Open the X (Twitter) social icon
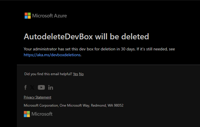The image size is (200, 127). coord(32,87)
